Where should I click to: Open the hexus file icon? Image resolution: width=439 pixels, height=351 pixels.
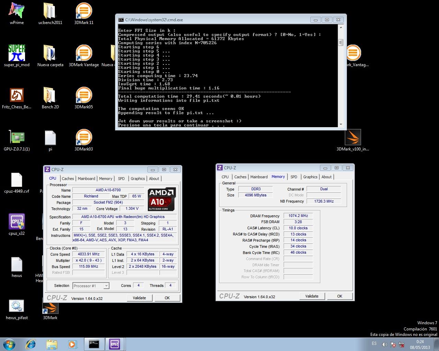point(16,267)
